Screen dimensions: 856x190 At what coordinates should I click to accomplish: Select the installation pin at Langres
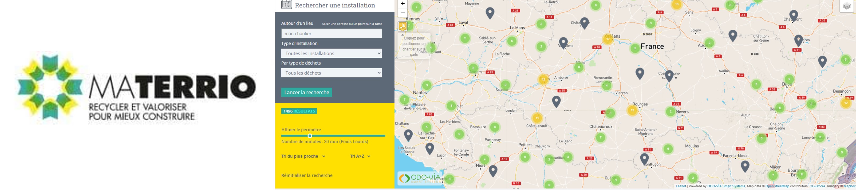click(798, 41)
